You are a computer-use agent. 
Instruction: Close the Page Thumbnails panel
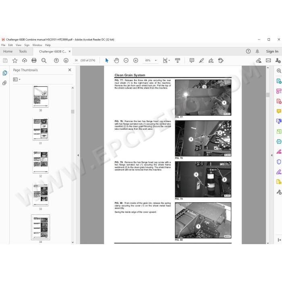pyautogui.click(x=70, y=70)
